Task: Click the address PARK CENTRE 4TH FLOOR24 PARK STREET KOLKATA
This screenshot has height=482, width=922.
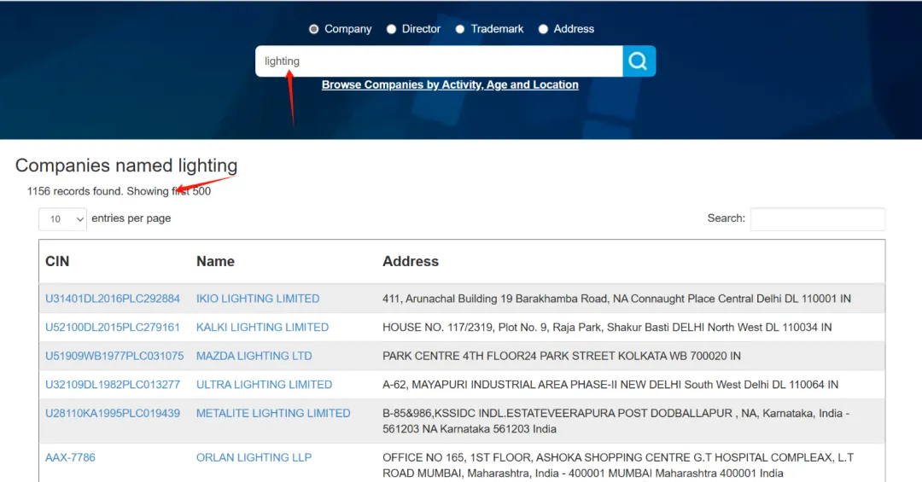Action: [x=562, y=357]
